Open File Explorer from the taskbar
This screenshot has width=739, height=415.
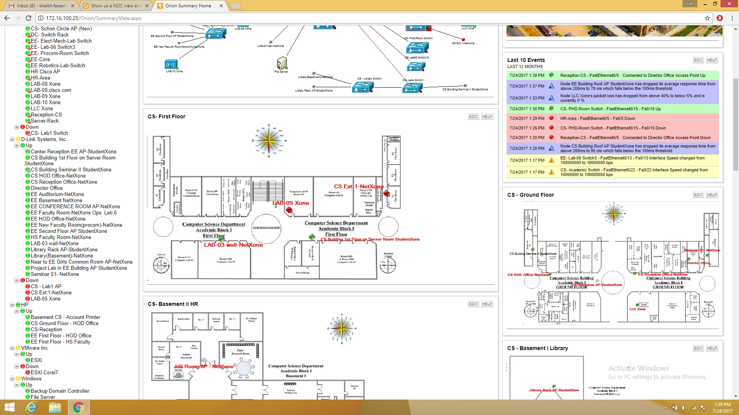(55, 407)
